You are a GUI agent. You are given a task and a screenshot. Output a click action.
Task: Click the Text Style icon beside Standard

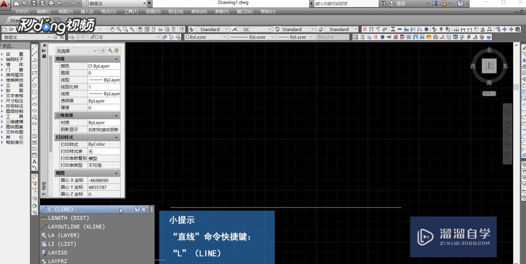coord(192,29)
